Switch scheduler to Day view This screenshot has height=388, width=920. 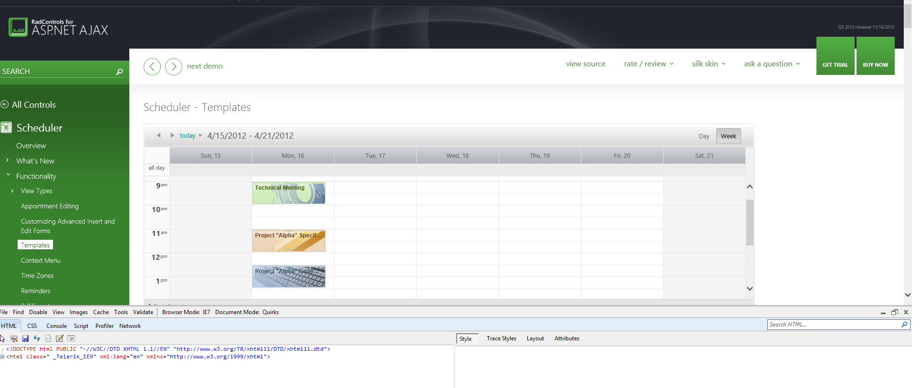(704, 136)
